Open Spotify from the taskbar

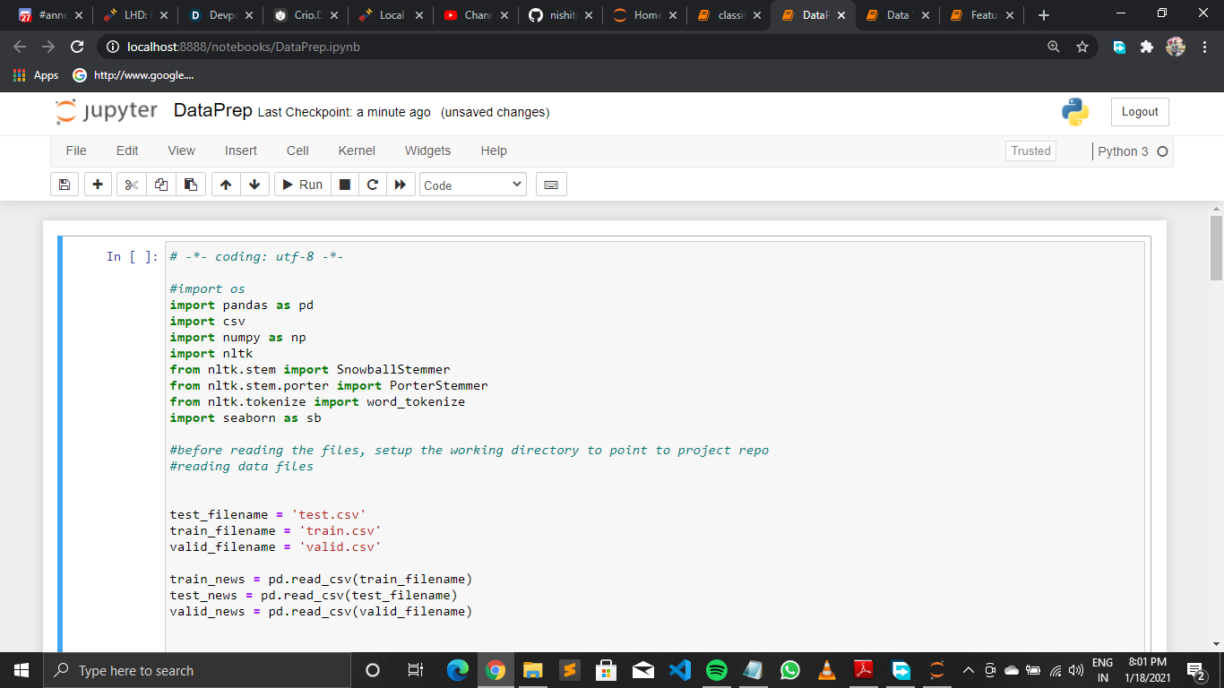(716, 670)
